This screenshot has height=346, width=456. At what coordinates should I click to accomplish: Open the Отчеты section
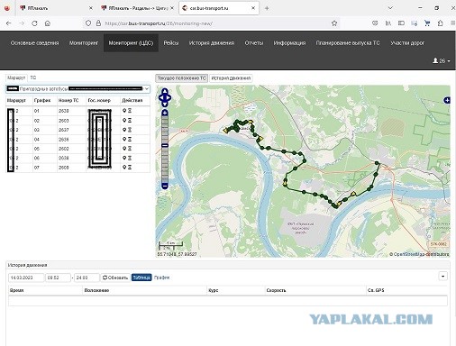coord(254,43)
